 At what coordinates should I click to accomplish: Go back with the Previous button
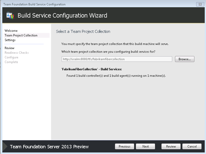point(125,146)
